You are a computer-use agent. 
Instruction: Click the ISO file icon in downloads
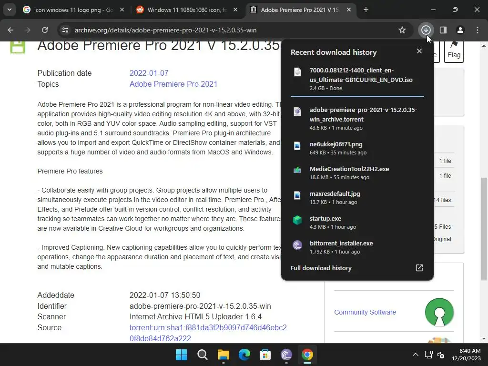[x=297, y=72]
